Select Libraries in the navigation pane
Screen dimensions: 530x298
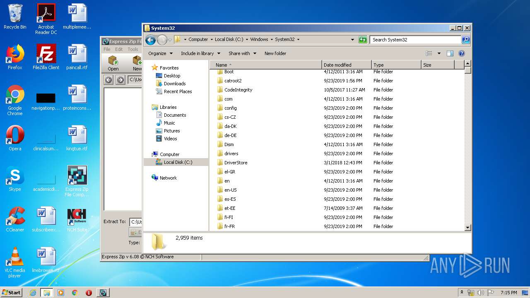coord(168,107)
